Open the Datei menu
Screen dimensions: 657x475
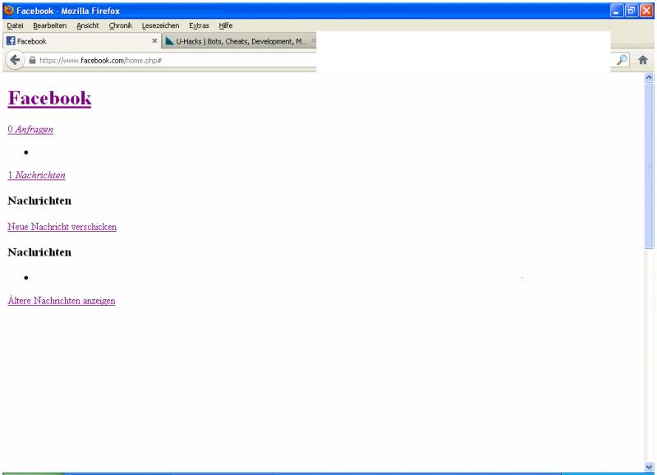(x=16, y=25)
